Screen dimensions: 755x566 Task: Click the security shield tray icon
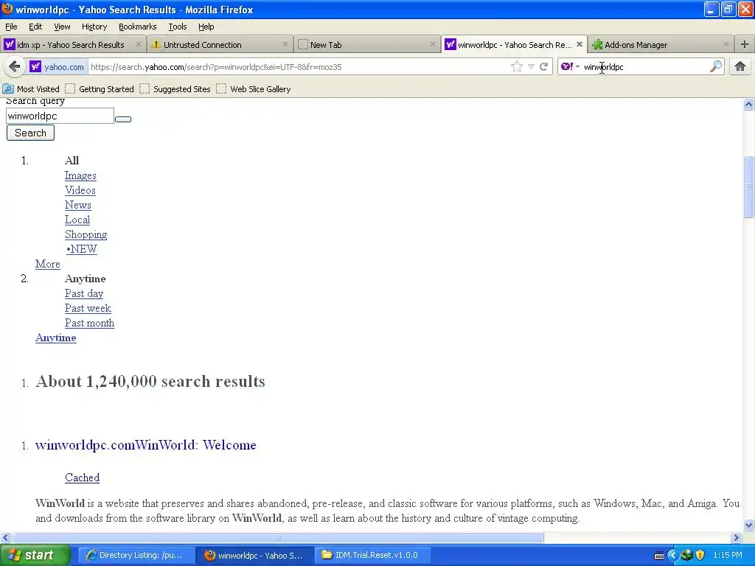point(700,555)
